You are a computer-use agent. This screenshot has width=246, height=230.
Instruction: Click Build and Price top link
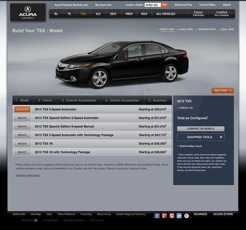[x=183, y=5]
